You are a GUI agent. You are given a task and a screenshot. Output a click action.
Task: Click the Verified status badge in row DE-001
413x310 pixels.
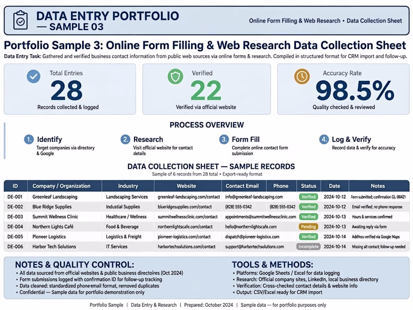coord(308,197)
